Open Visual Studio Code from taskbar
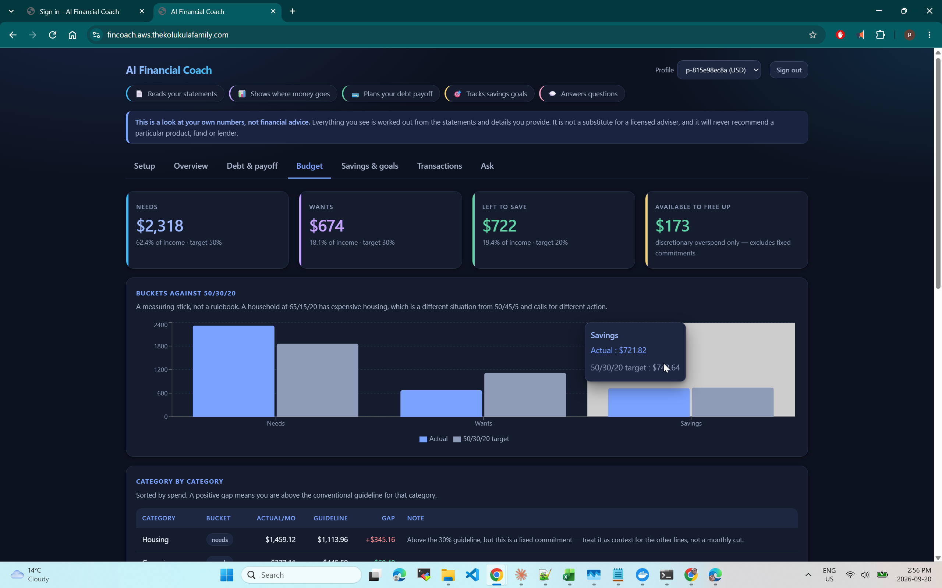Screen dimensions: 942x588 click(x=472, y=575)
